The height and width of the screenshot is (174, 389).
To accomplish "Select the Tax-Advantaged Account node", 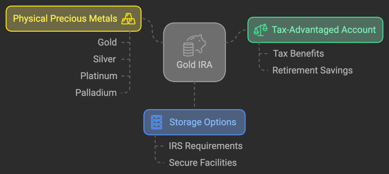I will 315,30.
